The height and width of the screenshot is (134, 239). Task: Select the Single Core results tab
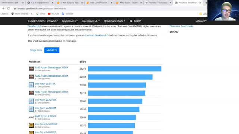tap(36, 50)
